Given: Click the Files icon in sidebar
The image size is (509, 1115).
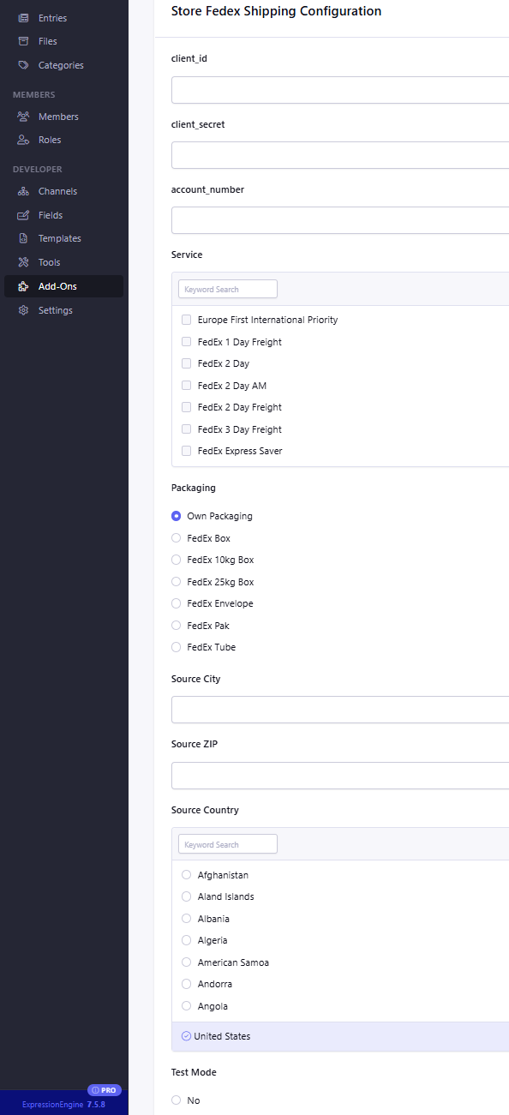Looking at the screenshot, I should pyautogui.click(x=23, y=41).
